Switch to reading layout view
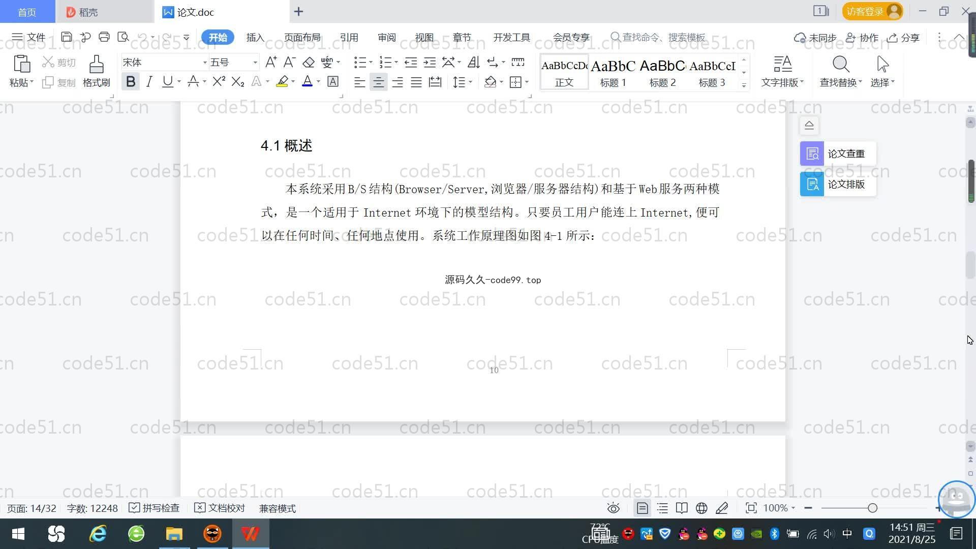976x549 pixels. pyautogui.click(x=682, y=508)
